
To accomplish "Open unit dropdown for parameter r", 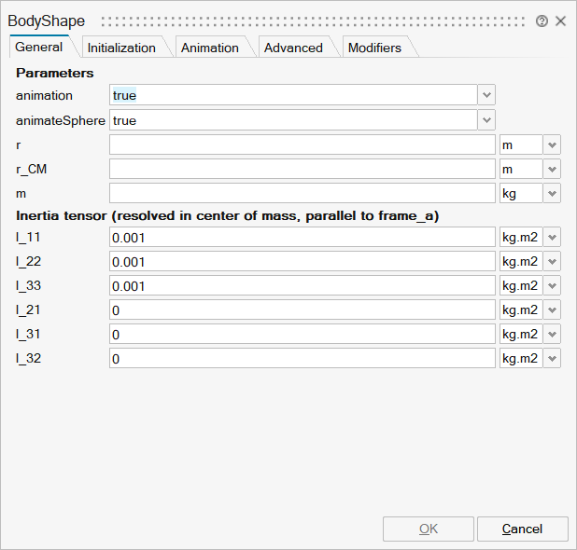I will coord(552,144).
